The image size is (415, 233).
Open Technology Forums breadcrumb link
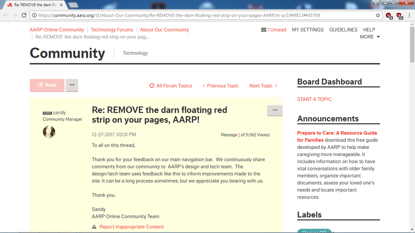[x=112, y=30]
